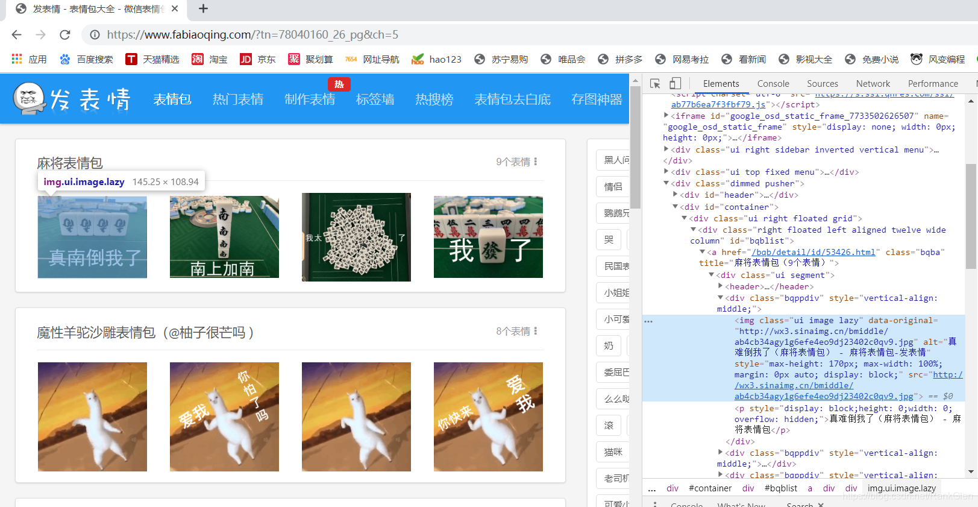Open the 京东 bookmark
The image size is (978, 507).
click(x=258, y=59)
